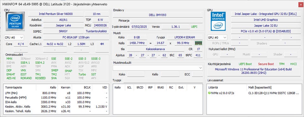Click the PCIe v2.0 x0 DISABLED field
The width and height of the screenshot is (304, 117).
click(x=265, y=31)
